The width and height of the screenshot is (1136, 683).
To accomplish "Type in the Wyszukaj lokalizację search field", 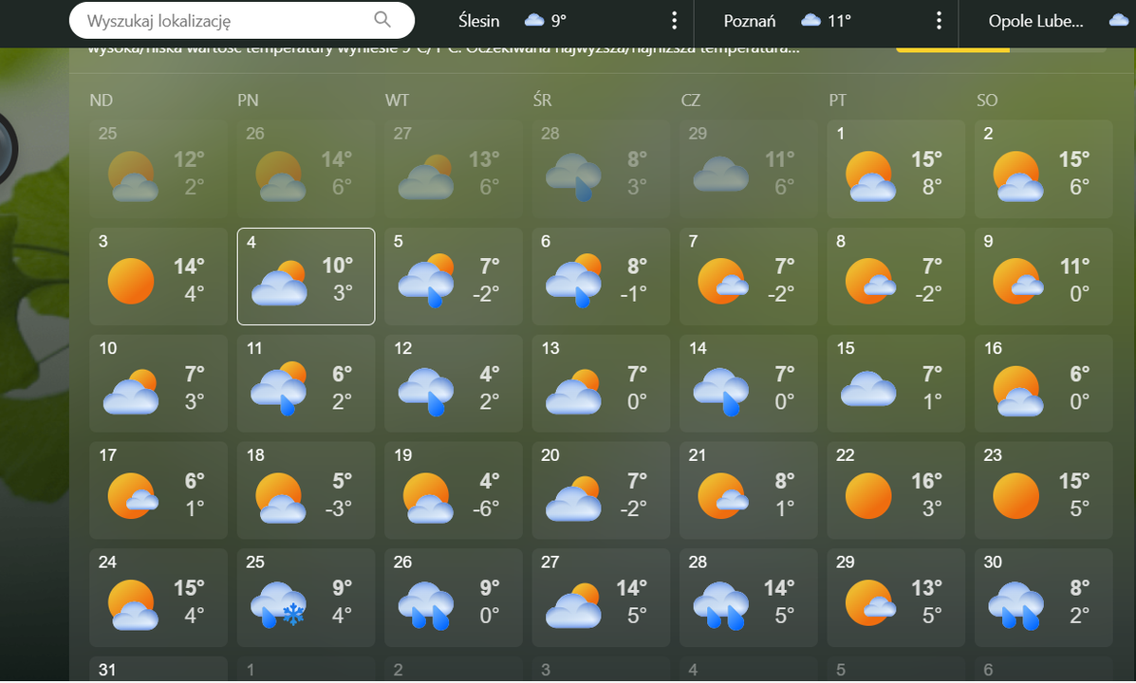I will pos(223,20).
